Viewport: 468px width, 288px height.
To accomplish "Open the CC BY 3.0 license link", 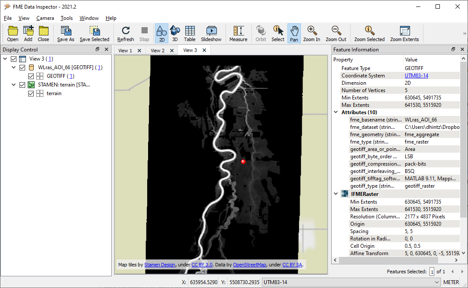I will (202, 265).
